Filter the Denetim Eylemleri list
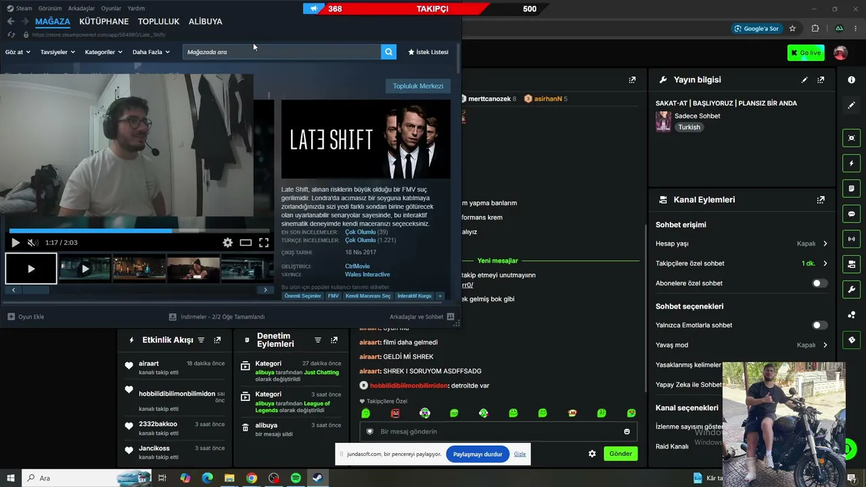This screenshot has width=866, height=487. [x=317, y=340]
